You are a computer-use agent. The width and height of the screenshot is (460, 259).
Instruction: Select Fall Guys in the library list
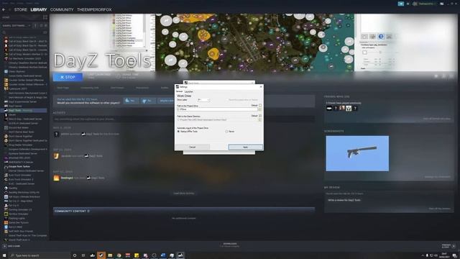tap(24, 196)
